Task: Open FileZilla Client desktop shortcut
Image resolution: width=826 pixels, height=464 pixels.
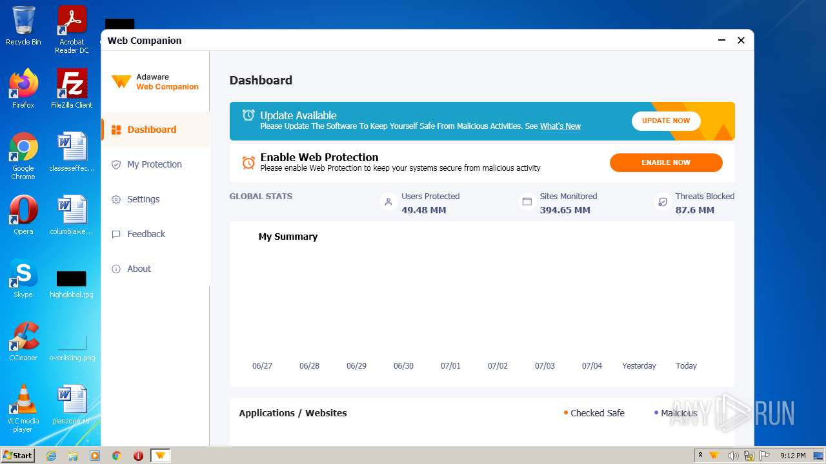Action: coord(72,89)
